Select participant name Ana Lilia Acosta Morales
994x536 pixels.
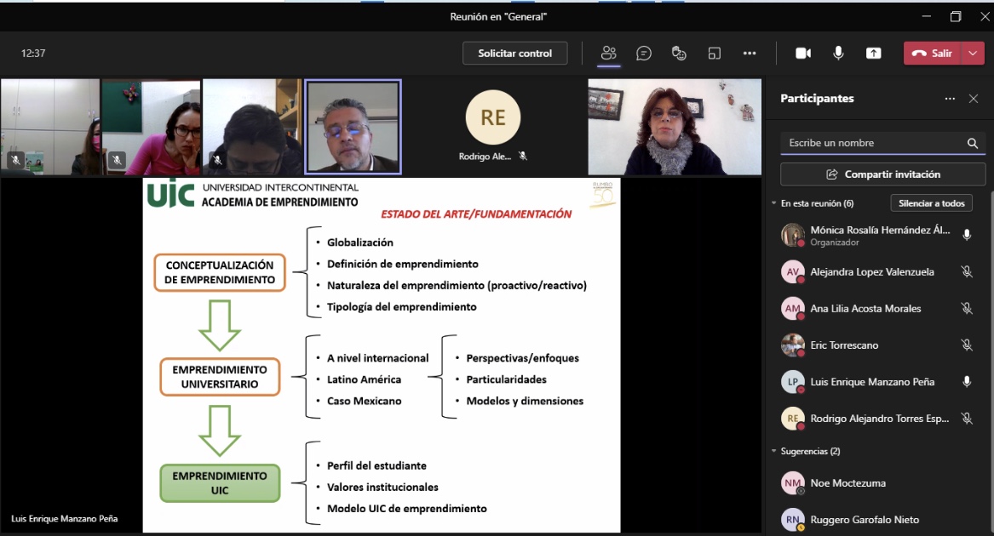pyautogui.click(x=865, y=309)
